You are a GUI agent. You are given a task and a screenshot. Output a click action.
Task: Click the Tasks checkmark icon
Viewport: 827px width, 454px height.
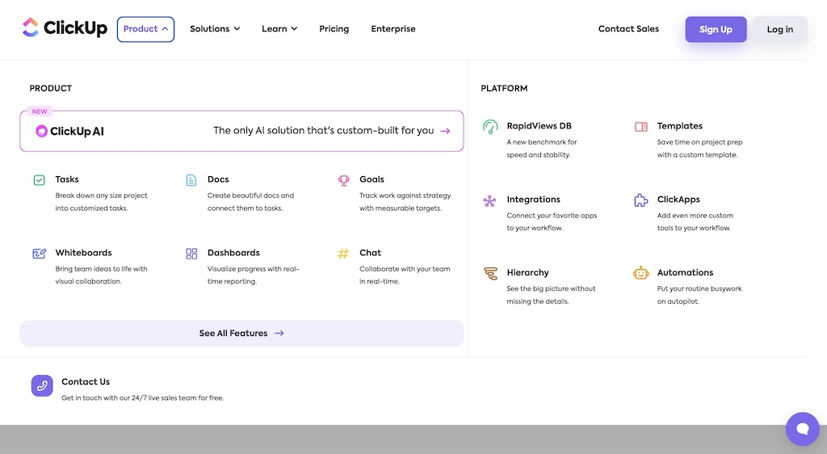[39, 180]
